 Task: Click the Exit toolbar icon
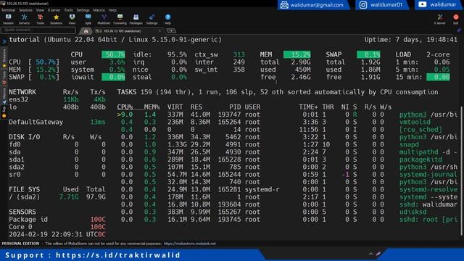coord(456,20)
